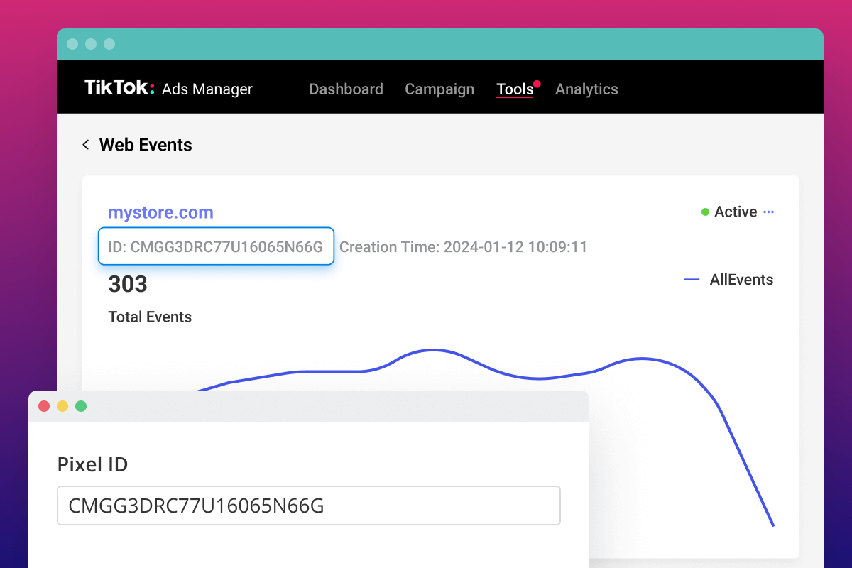Click the blue events chart line
Screen dimensions: 852x568
[433, 350]
